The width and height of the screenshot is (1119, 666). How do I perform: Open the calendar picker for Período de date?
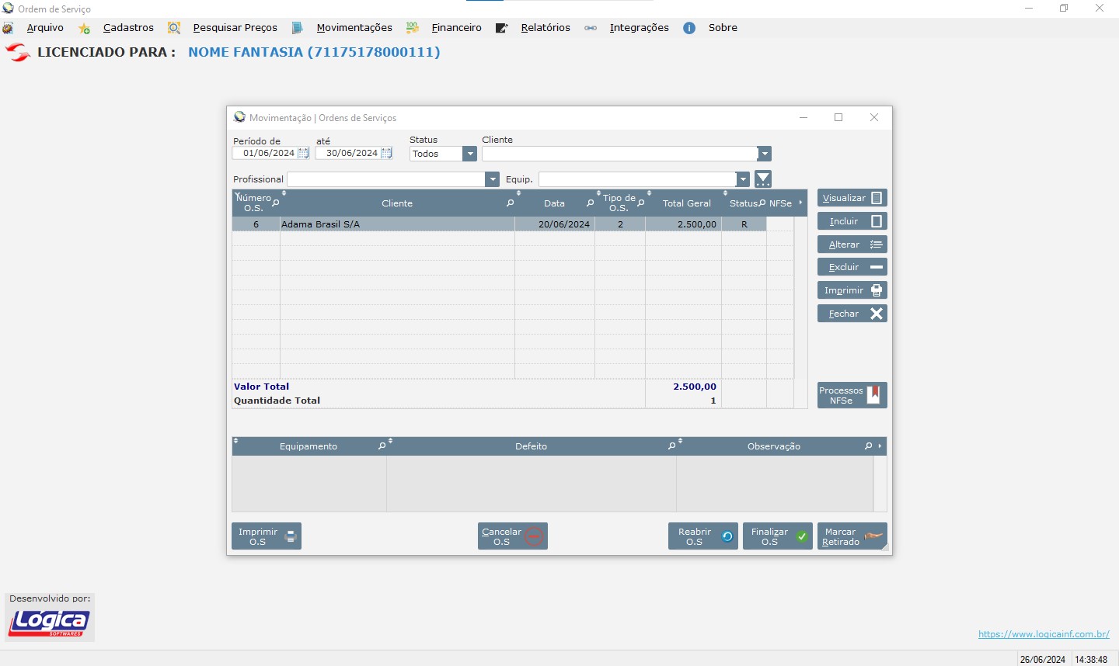coord(304,154)
